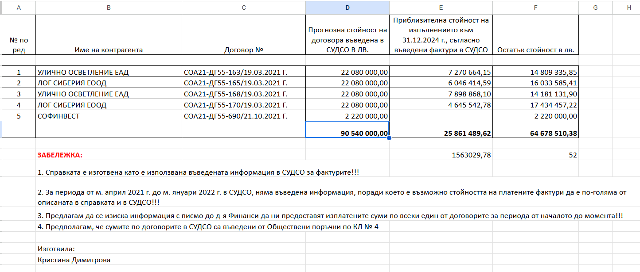Select the 2 220 000,00 cell in column F

535,116
